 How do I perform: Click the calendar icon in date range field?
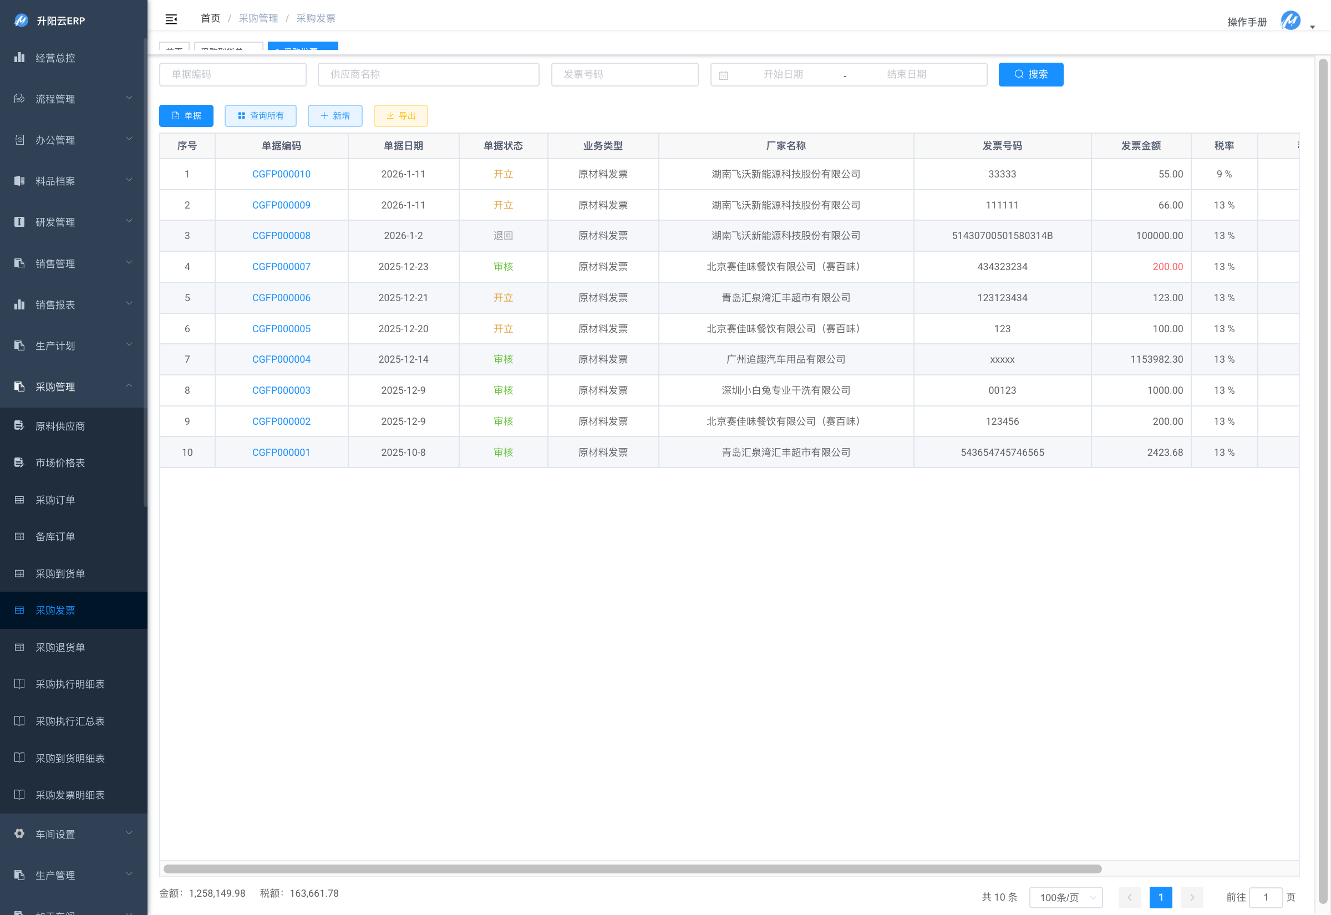click(723, 75)
